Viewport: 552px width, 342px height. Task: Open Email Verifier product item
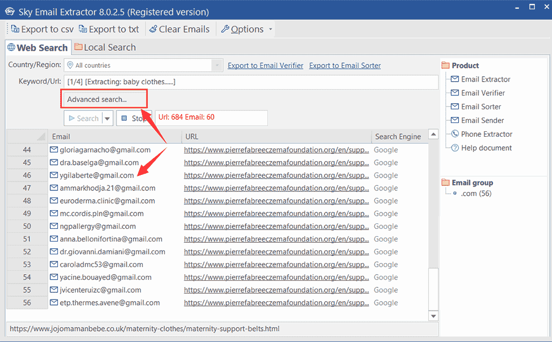[x=477, y=93]
